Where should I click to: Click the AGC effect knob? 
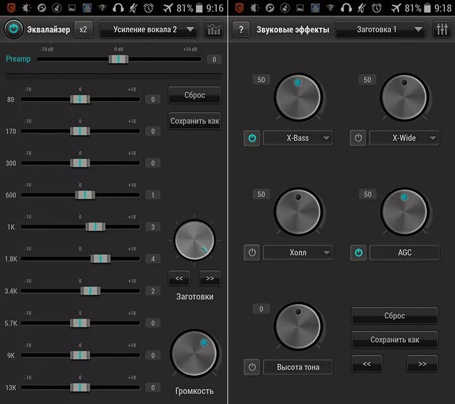point(404,211)
